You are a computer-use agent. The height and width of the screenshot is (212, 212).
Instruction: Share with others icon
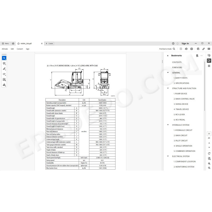(198, 49)
